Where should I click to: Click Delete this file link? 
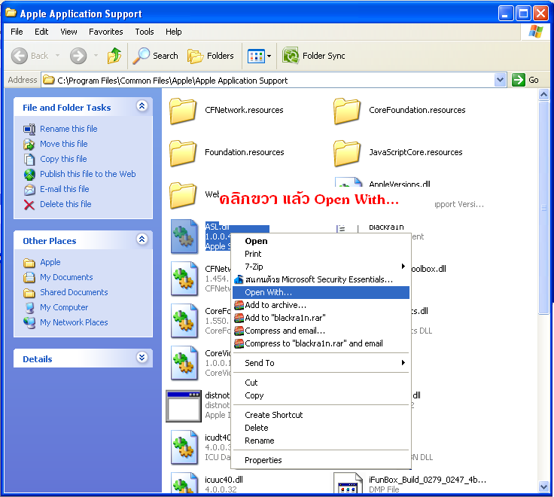pos(65,204)
